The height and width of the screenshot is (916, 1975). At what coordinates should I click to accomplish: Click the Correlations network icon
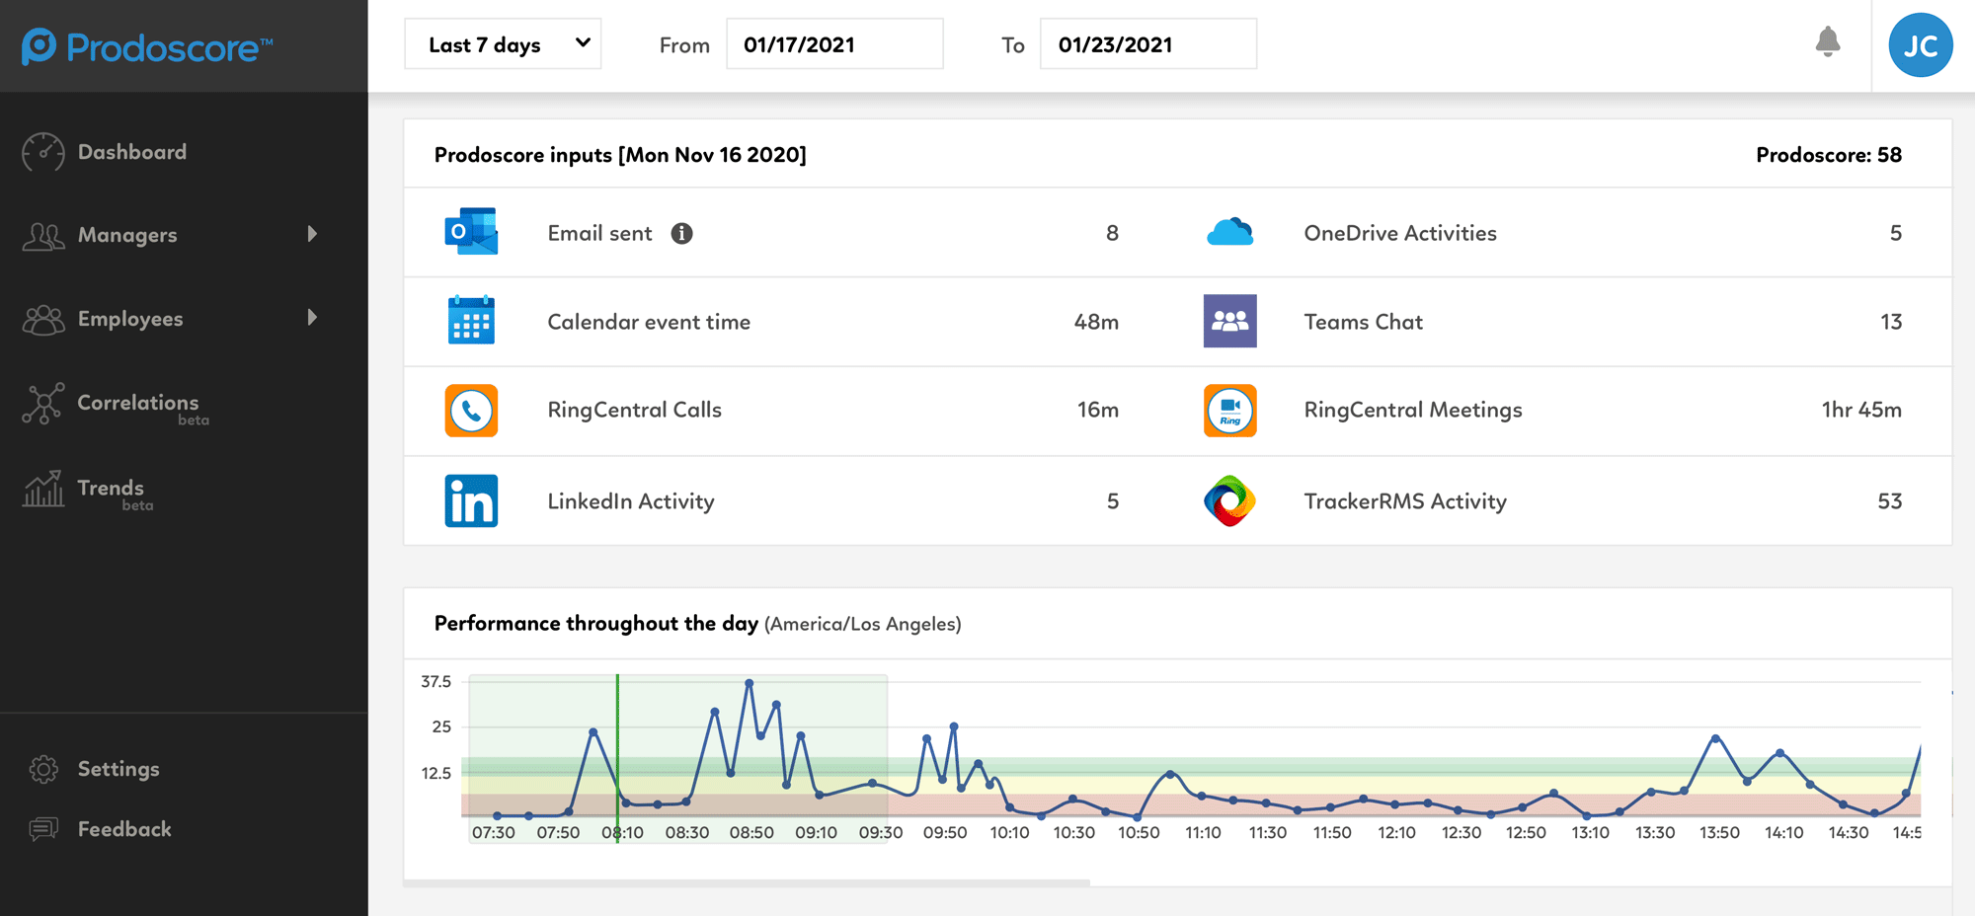(43, 404)
